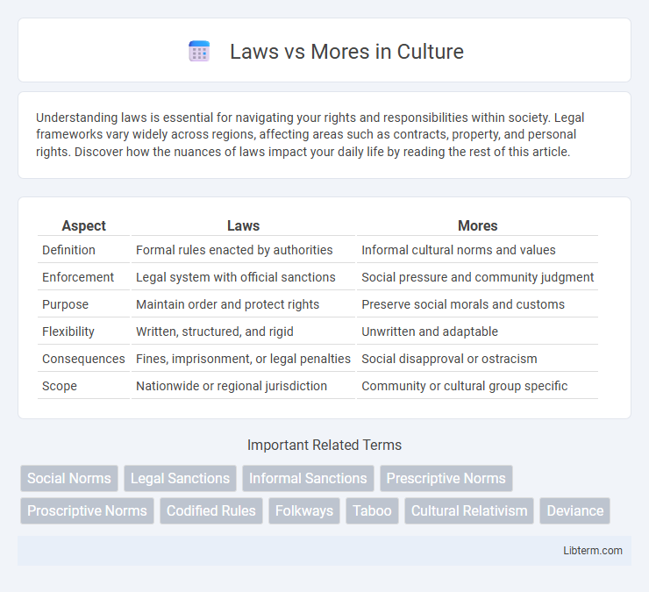The width and height of the screenshot is (649, 592).
Task: Select the 'Consequences' row label
Action: [x=83, y=359]
